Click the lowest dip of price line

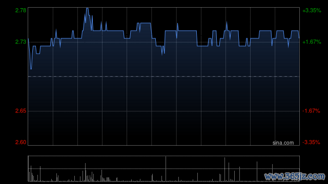(x=31, y=68)
